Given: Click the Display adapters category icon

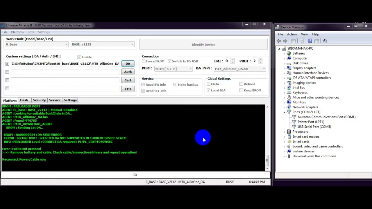Looking at the screenshot, I should coord(289,68).
